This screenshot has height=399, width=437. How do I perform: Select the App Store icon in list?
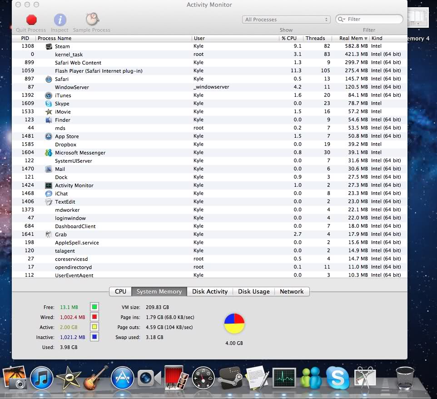tap(49, 136)
